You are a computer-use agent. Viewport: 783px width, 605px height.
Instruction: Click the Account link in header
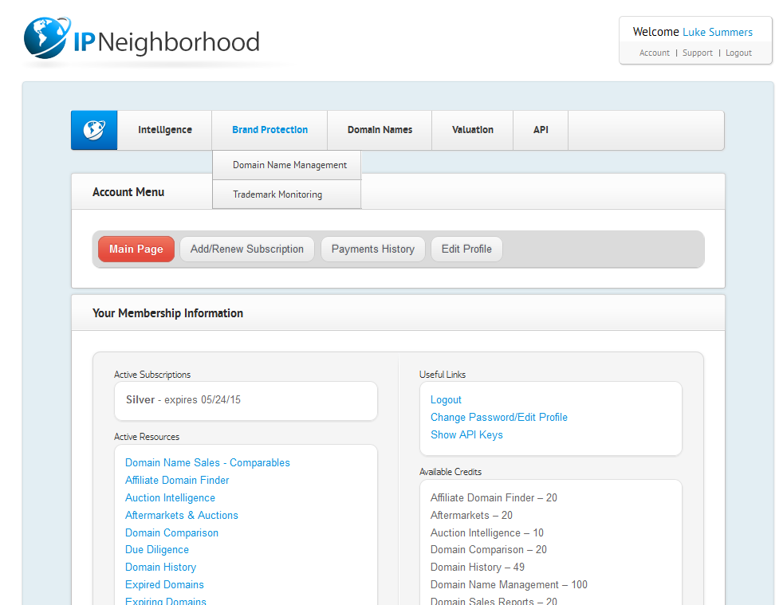655,53
